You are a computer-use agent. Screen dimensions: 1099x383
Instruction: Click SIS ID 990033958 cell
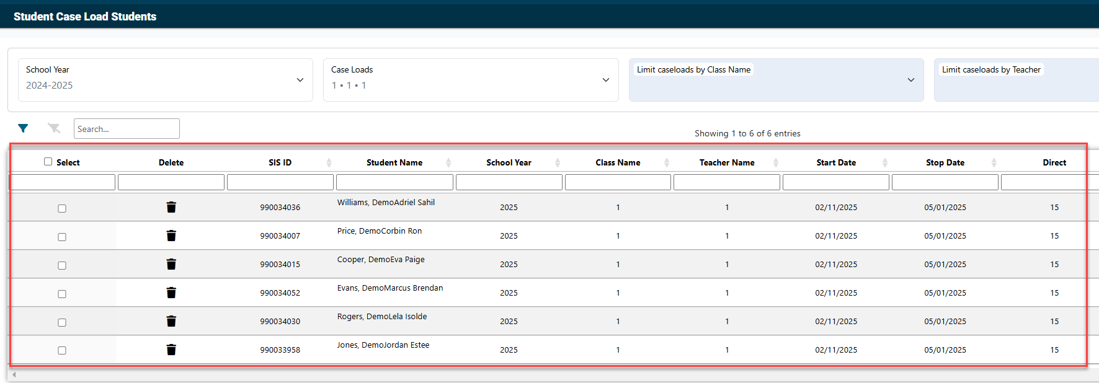280,350
